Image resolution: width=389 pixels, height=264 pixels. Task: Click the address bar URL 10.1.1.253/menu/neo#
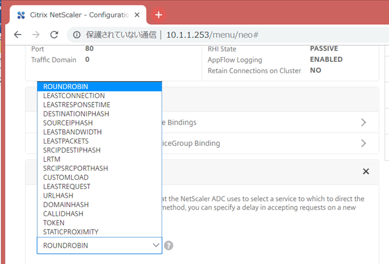[x=212, y=35]
